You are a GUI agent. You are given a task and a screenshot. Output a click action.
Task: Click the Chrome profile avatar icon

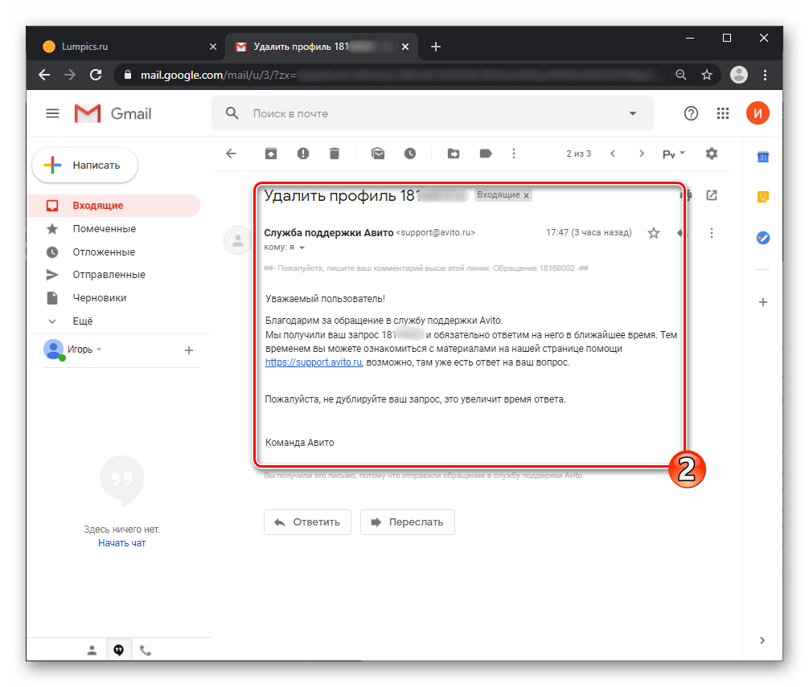click(x=738, y=76)
